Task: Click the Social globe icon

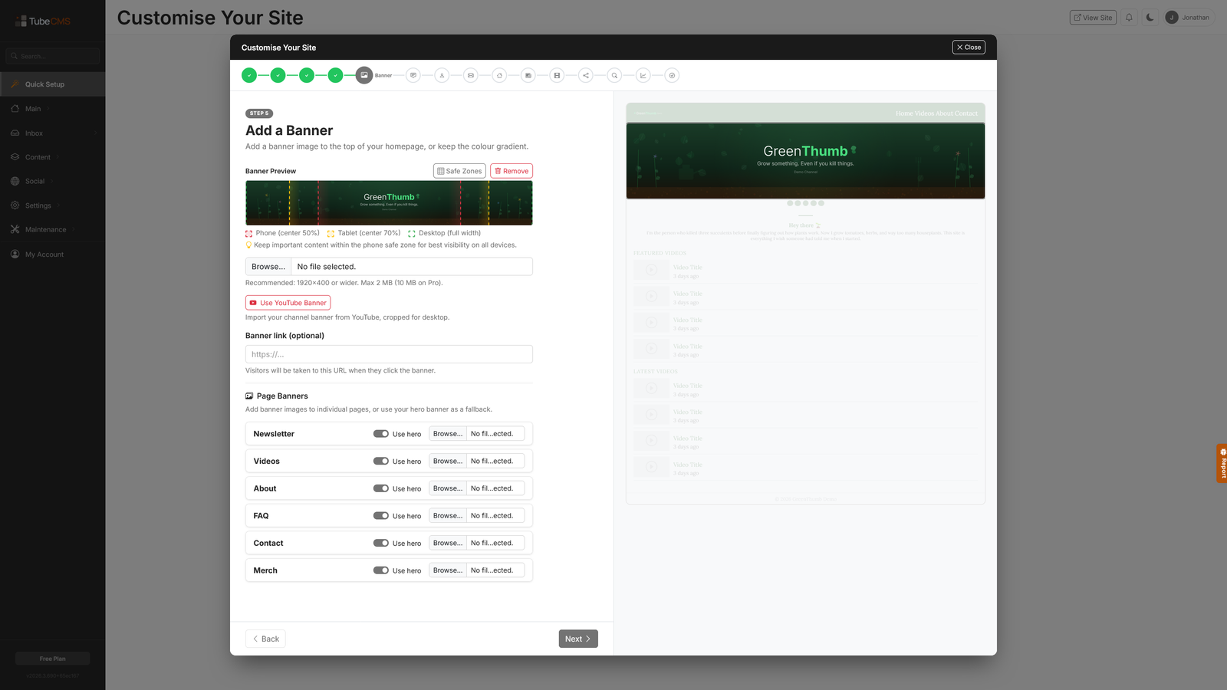Action: [14, 181]
